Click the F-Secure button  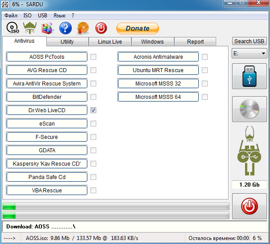click(x=47, y=137)
